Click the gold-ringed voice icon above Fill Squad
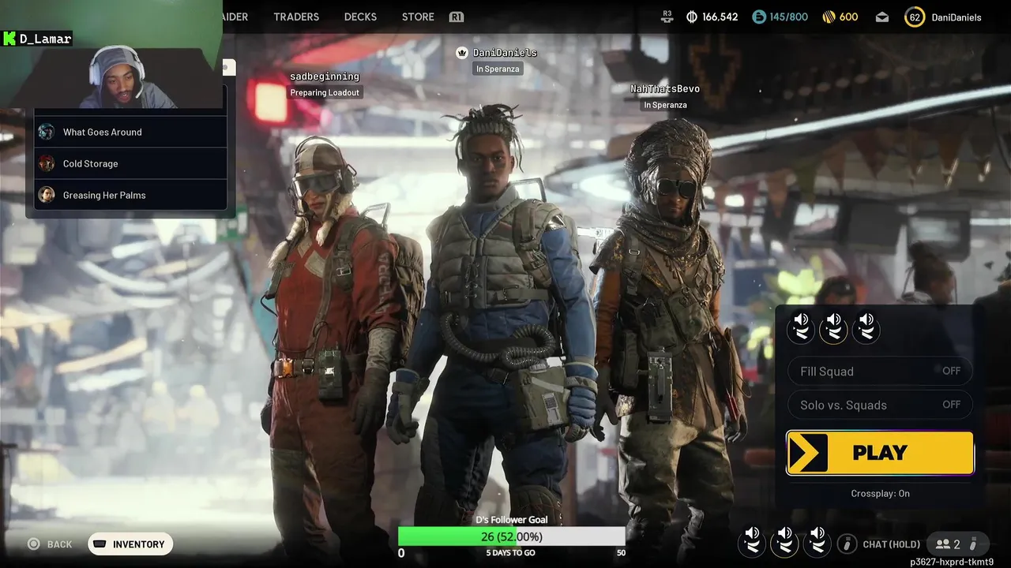Viewport: 1011px width, 568px height. click(x=833, y=327)
